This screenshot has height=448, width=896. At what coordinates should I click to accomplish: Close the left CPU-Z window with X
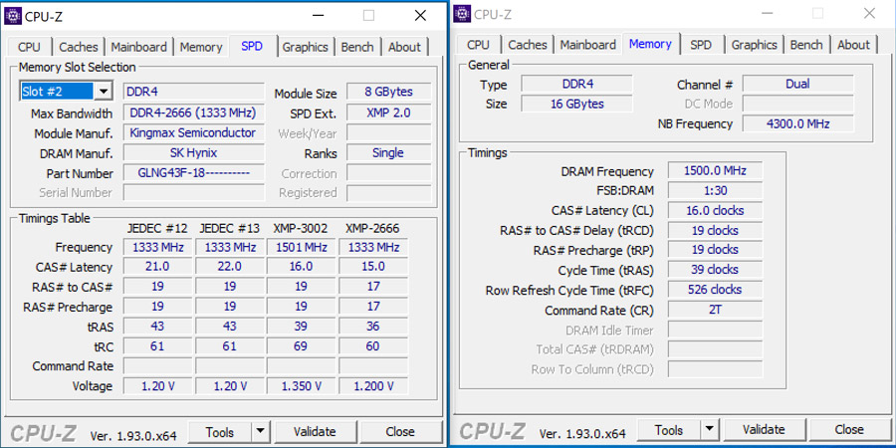pyautogui.click(x=420, y=15)
